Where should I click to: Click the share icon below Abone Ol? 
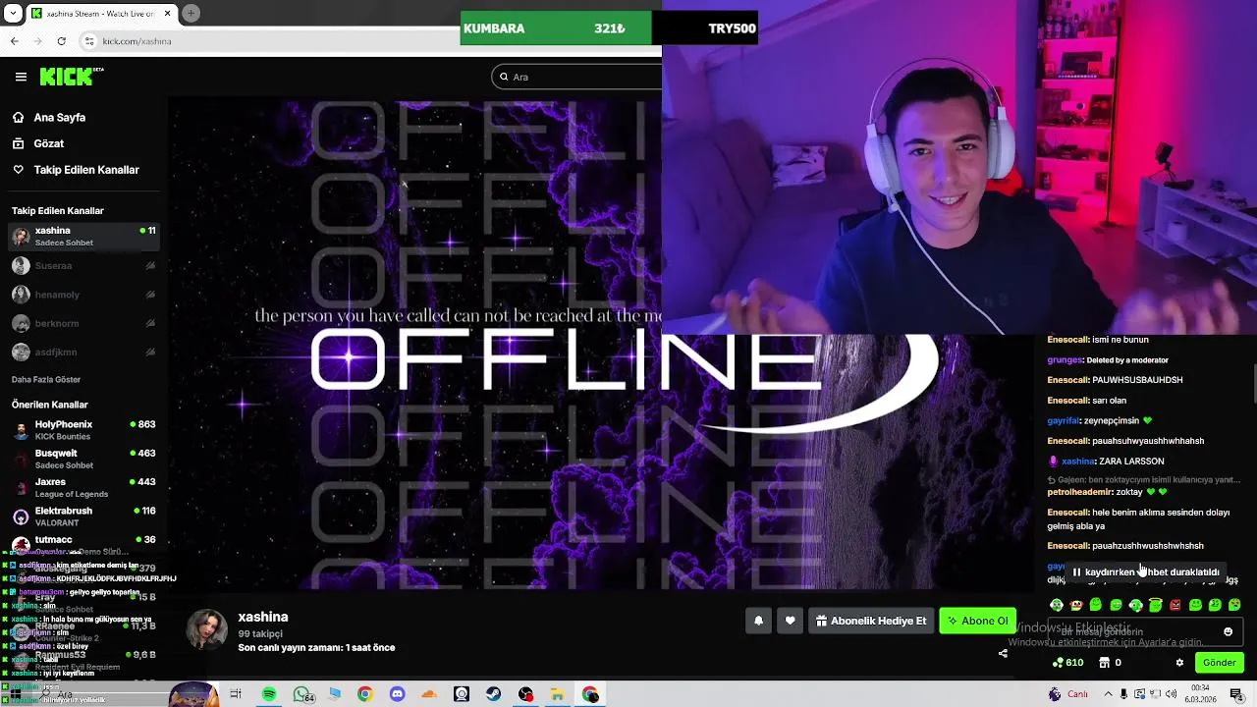click(1003, 653)
